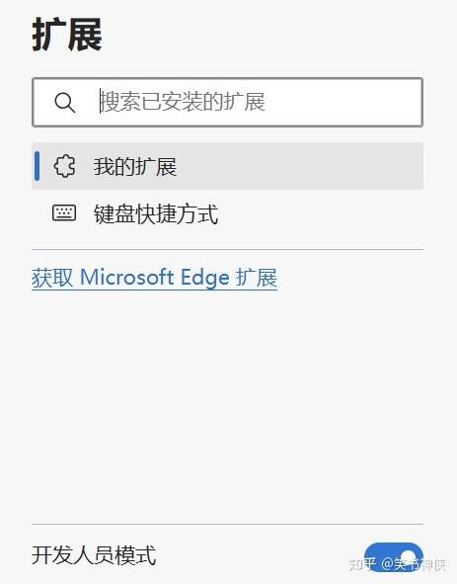Click the magnifying glass search icon

point(65,103)
